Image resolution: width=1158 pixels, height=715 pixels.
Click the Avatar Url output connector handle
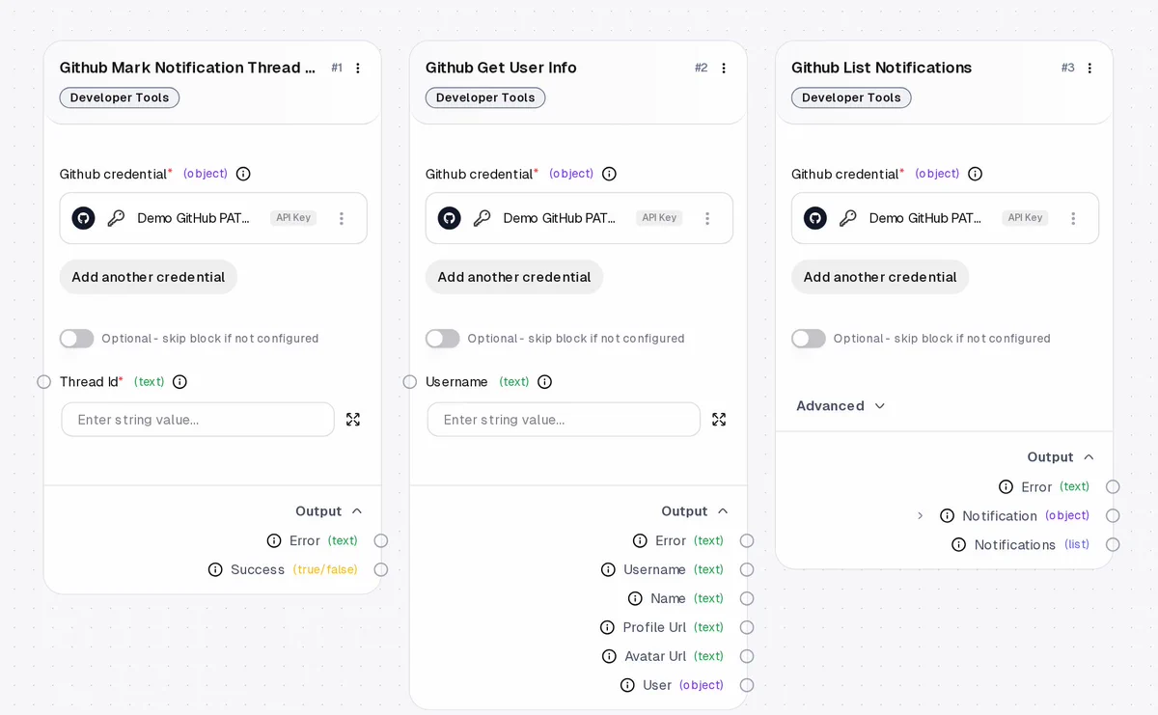tap(747, 656)
